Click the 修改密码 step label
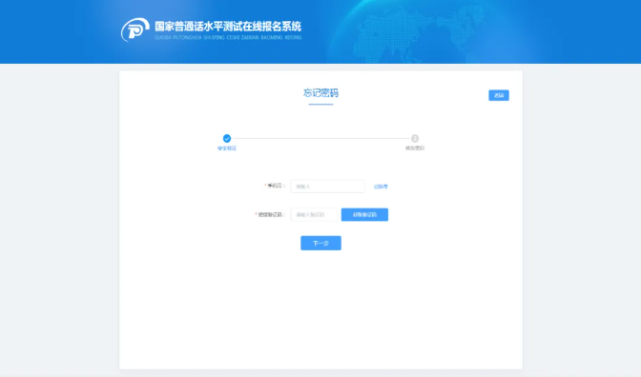Viewport: 641px width, 377px height. (415, 149)
